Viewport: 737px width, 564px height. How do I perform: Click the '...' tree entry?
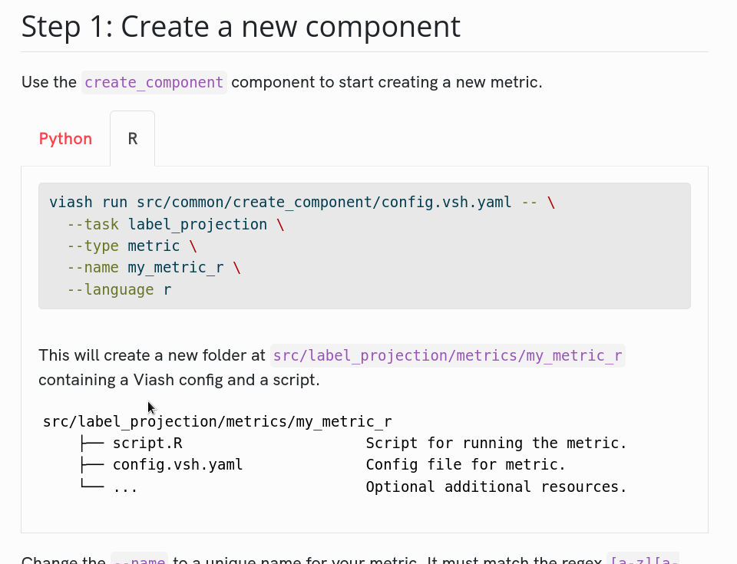pos(125,487)
